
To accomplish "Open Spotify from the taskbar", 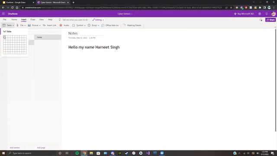I will [77, 153].
